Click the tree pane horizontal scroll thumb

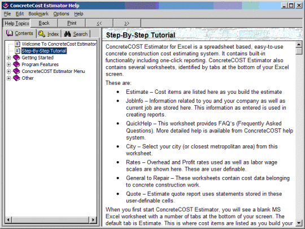tap(50, 220)
